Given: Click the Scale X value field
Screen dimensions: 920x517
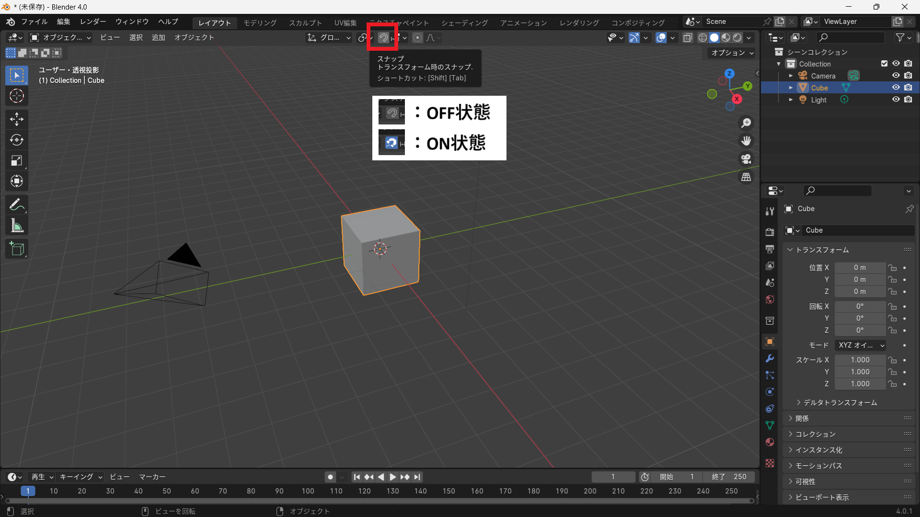Looking at the screenshot, I should [860, 360].
